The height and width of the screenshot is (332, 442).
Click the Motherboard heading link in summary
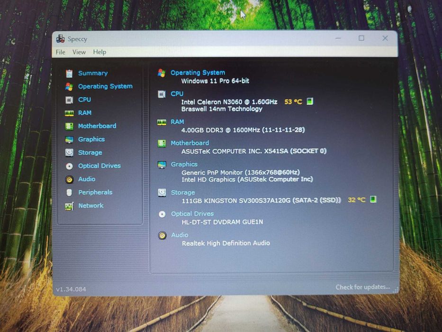tap(189, 143)
